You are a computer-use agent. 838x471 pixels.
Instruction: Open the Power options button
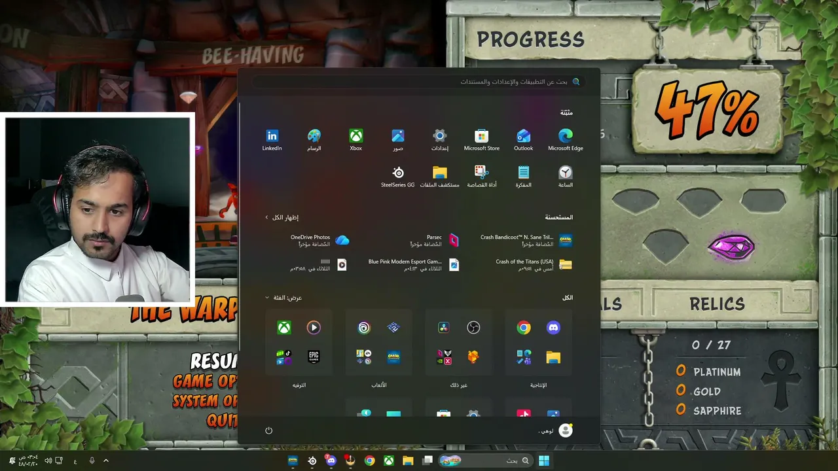[268, 430]
